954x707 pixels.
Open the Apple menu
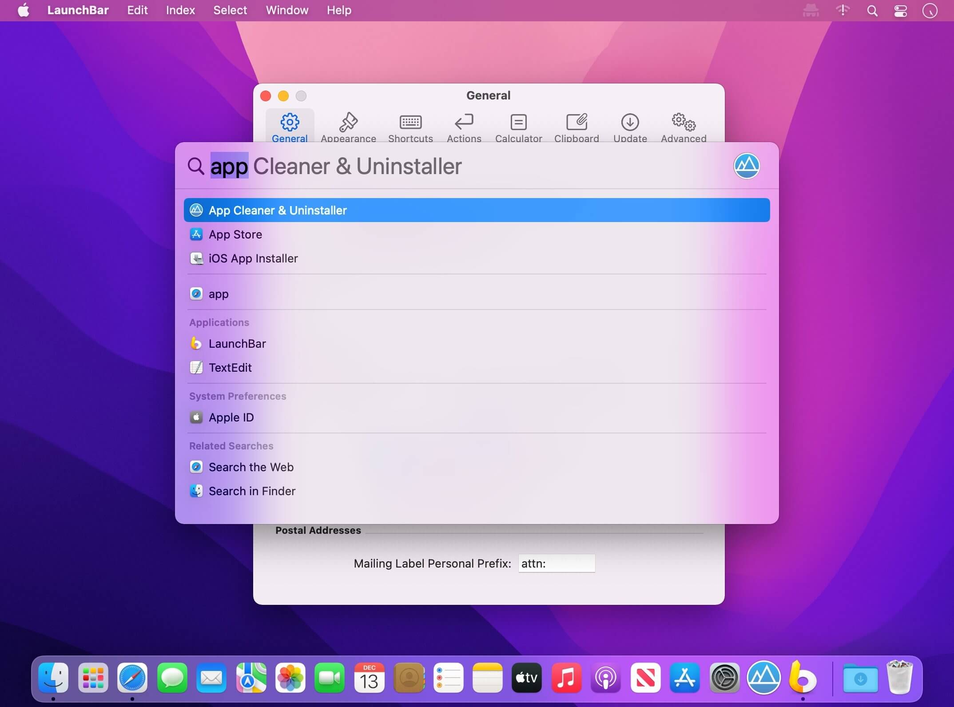tap(24, 10)
